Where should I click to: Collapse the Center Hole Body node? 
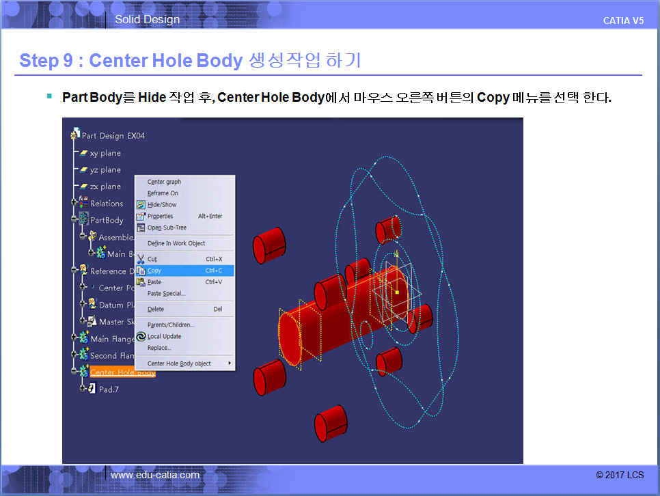[74, 372]
